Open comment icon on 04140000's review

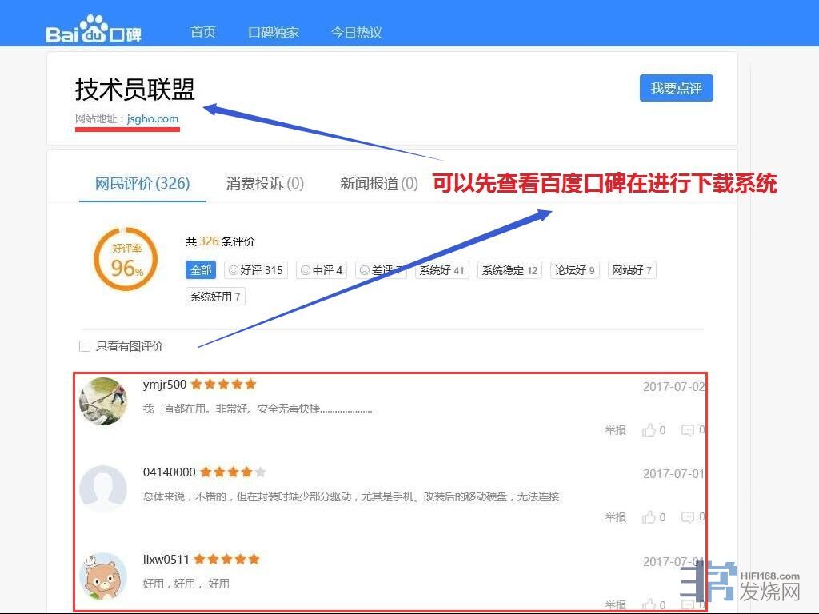(x=687, y=517)
